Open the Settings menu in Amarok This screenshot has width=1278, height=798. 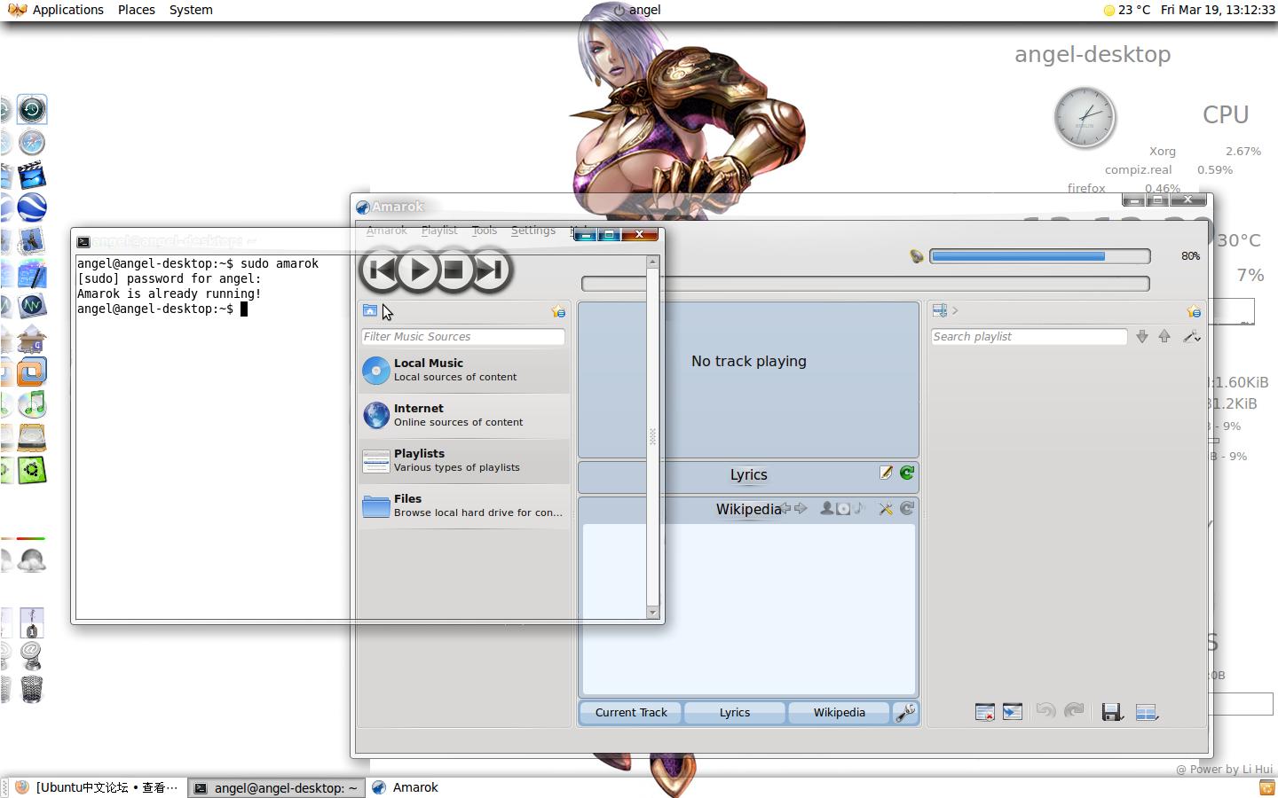tap(533, 231)
